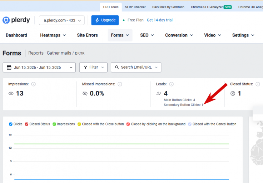Click the crossed-eye icon beside 0.0%
Image resolution: width=263 pixels, height=183 pixels.
point(85,93)
